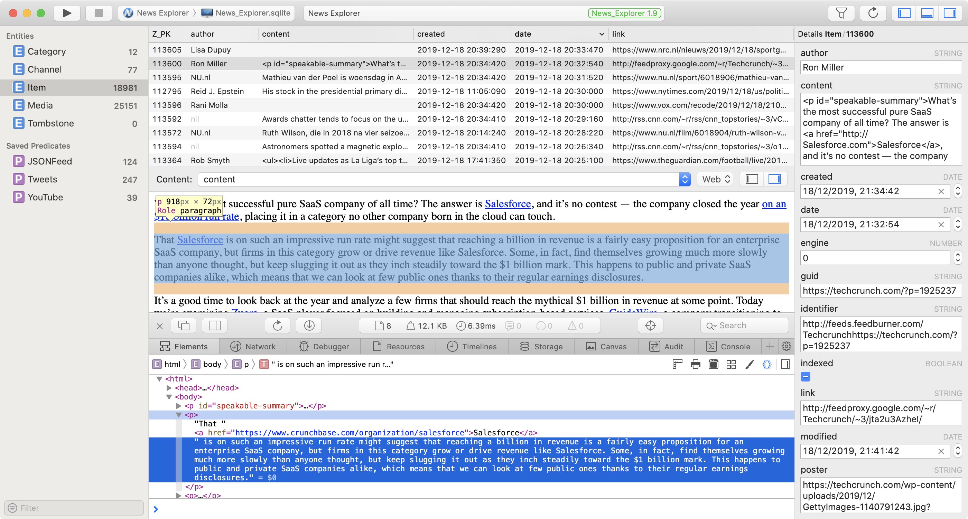Switch to the Elements tab

pyautogui.click(x=184, y=346)
